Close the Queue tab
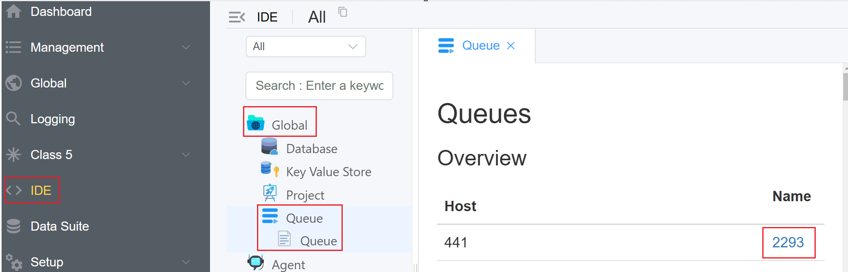The image size is (848, 272). [x=511, y=46]
